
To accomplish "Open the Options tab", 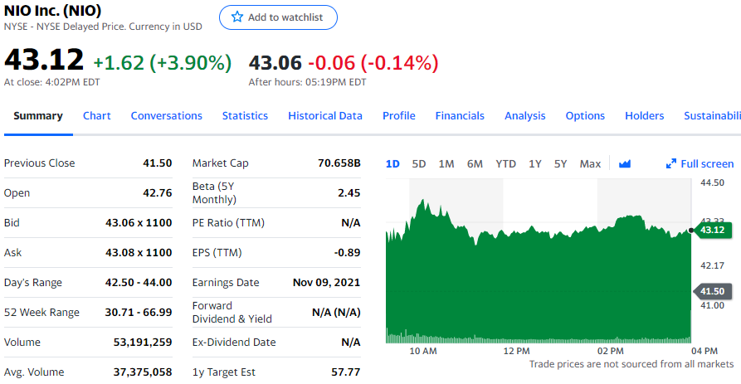I will [x=585, y=116].
